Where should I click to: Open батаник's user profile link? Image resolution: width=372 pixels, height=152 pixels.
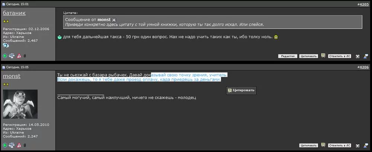tap(14, 13)
